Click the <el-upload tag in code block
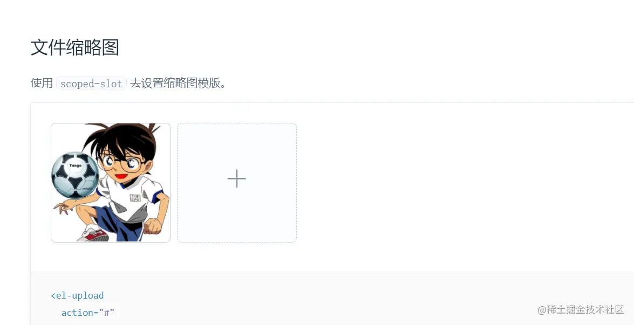The width and height of the screenshot is (634, 325). [x=77, y=295]
